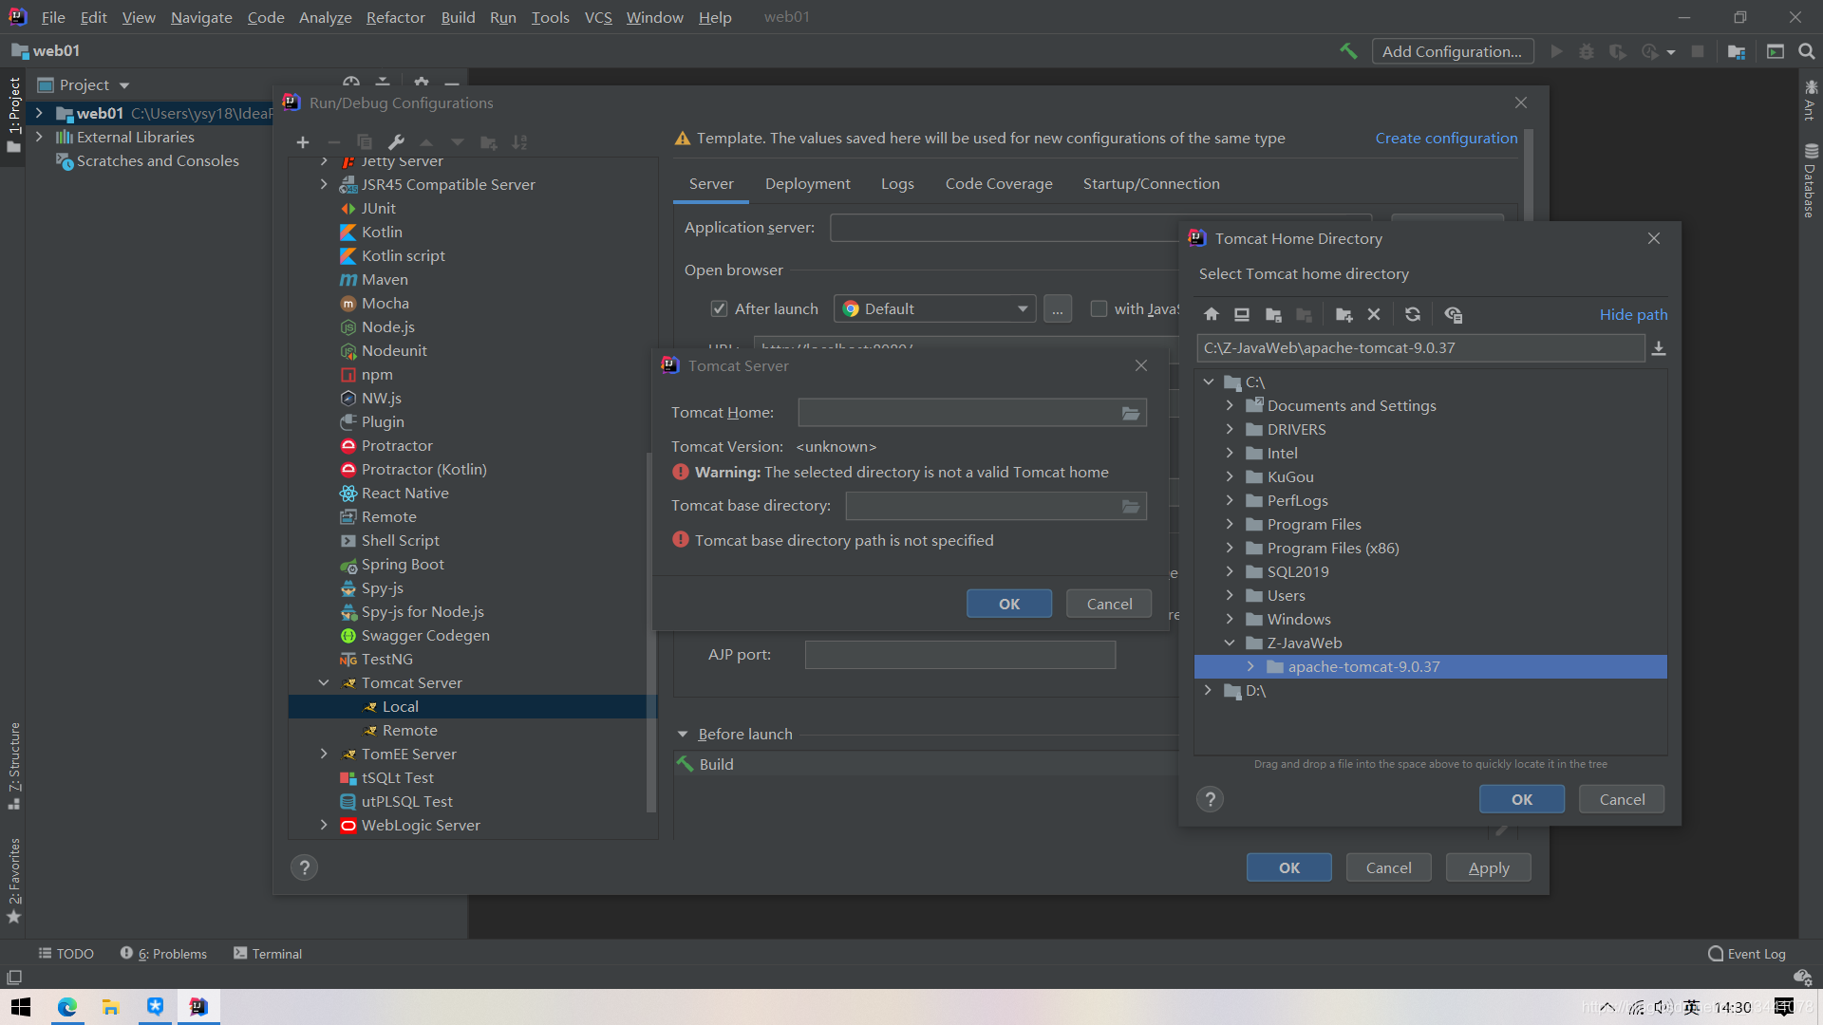Image resolution: width=1823 pixels, height=1025 pixels.
Task: Switch to the Code Coverage tab
Action: (x=999, y=184)
